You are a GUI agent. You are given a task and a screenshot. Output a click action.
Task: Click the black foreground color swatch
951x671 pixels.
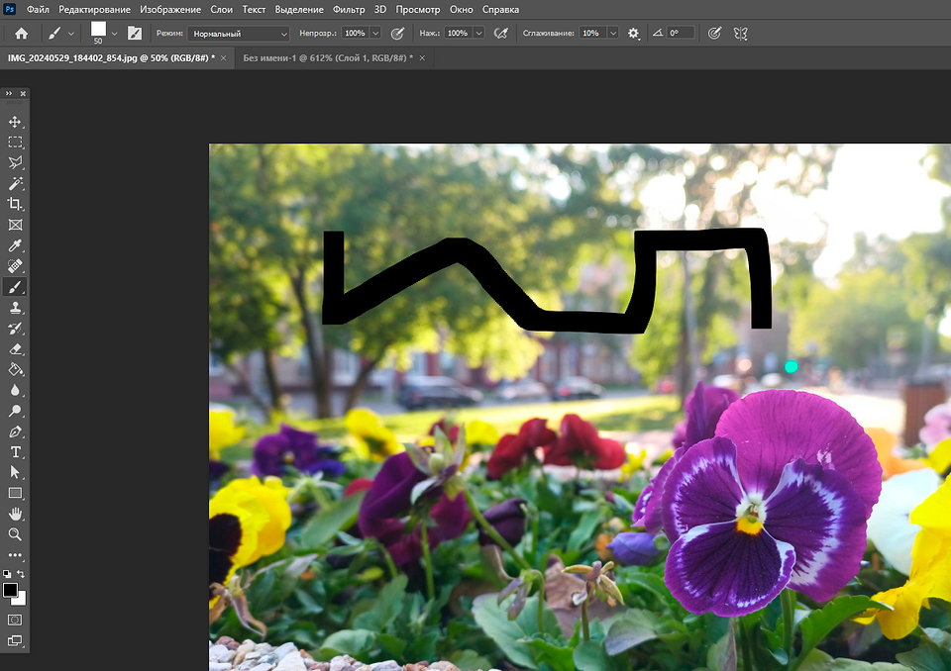pos(10,590)
